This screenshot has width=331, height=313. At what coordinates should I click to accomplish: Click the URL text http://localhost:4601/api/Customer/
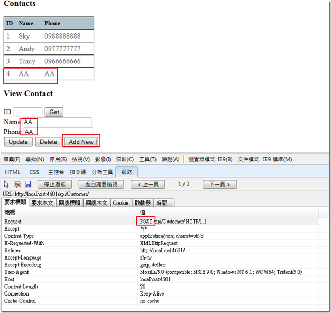(x=52, y=194)
